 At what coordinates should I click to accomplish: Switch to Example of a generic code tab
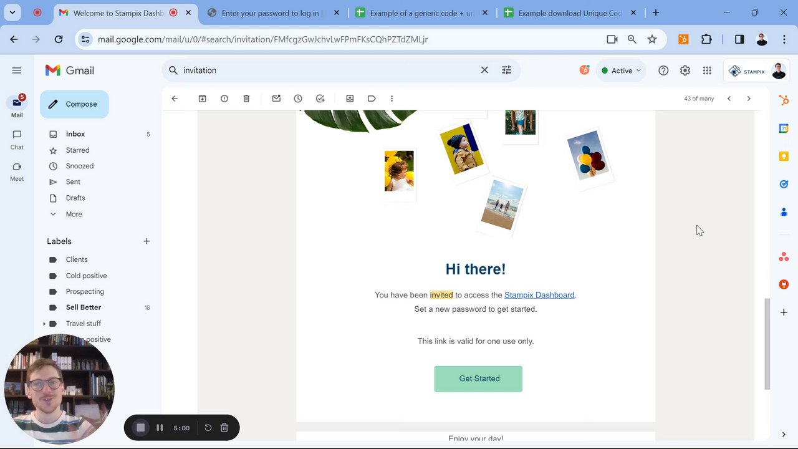click(423, 12)
